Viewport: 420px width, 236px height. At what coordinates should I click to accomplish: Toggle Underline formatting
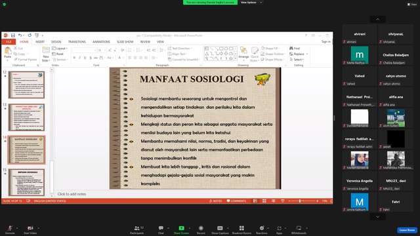[x=85, y=58]
